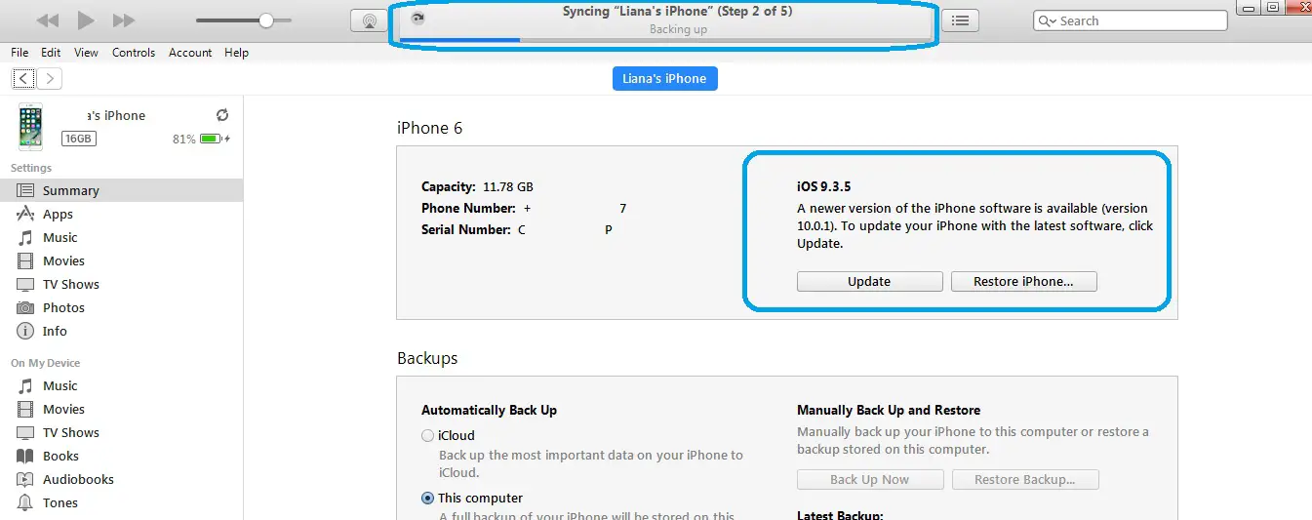The image size is (1312, 520).
Task: Open the search magnifier dropdown
Action: point(1048,21)
